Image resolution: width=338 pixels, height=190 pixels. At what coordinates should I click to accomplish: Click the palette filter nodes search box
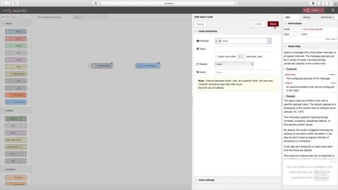(x=16, y=17)
